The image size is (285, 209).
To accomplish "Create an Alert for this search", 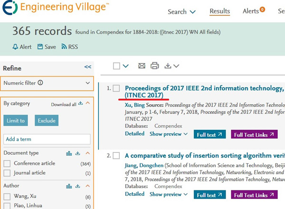I will pos(22,47).
